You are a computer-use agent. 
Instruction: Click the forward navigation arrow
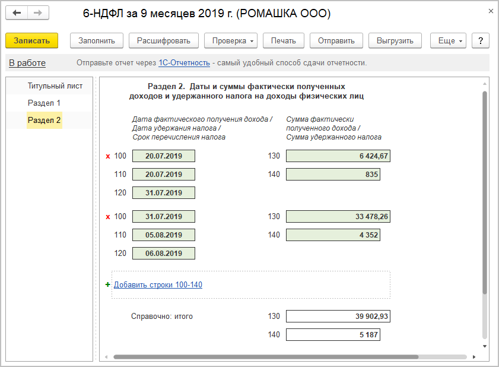point(37,12)
